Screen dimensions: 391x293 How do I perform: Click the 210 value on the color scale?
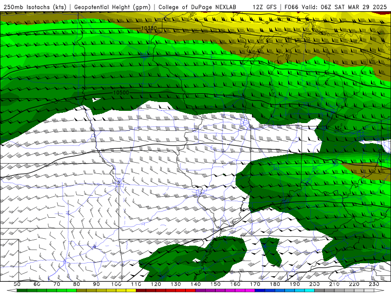[335, 284]
